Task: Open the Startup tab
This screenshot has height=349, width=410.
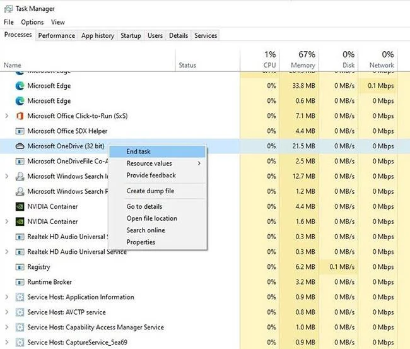Action: click(x=131, y=35)
